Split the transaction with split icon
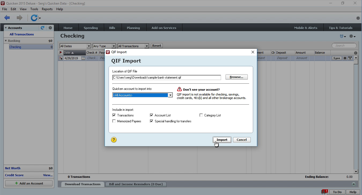Image resolution: width=362 pixels, height=195 pixels. (350, 58)
